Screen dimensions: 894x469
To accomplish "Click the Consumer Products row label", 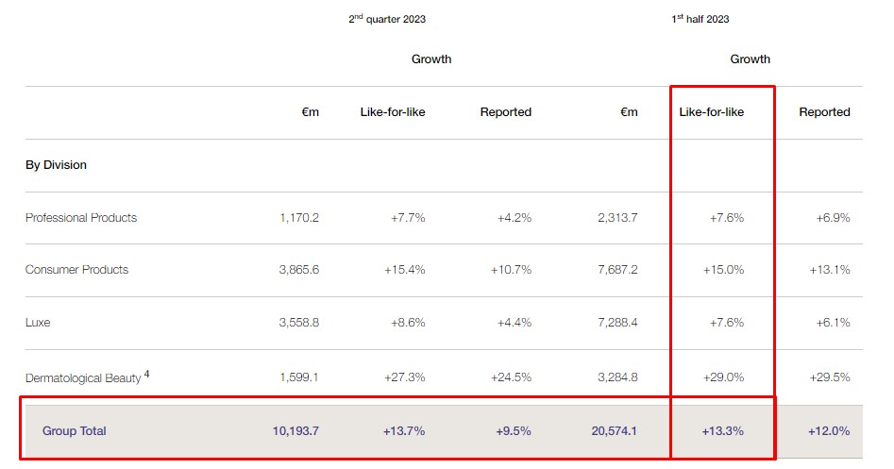I will click(76, 270).
